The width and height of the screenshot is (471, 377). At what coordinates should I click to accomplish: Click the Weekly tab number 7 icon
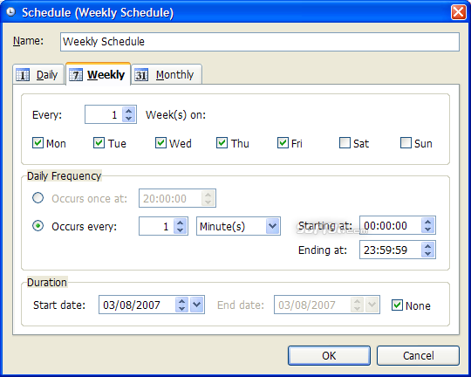[x=76, y=75]
